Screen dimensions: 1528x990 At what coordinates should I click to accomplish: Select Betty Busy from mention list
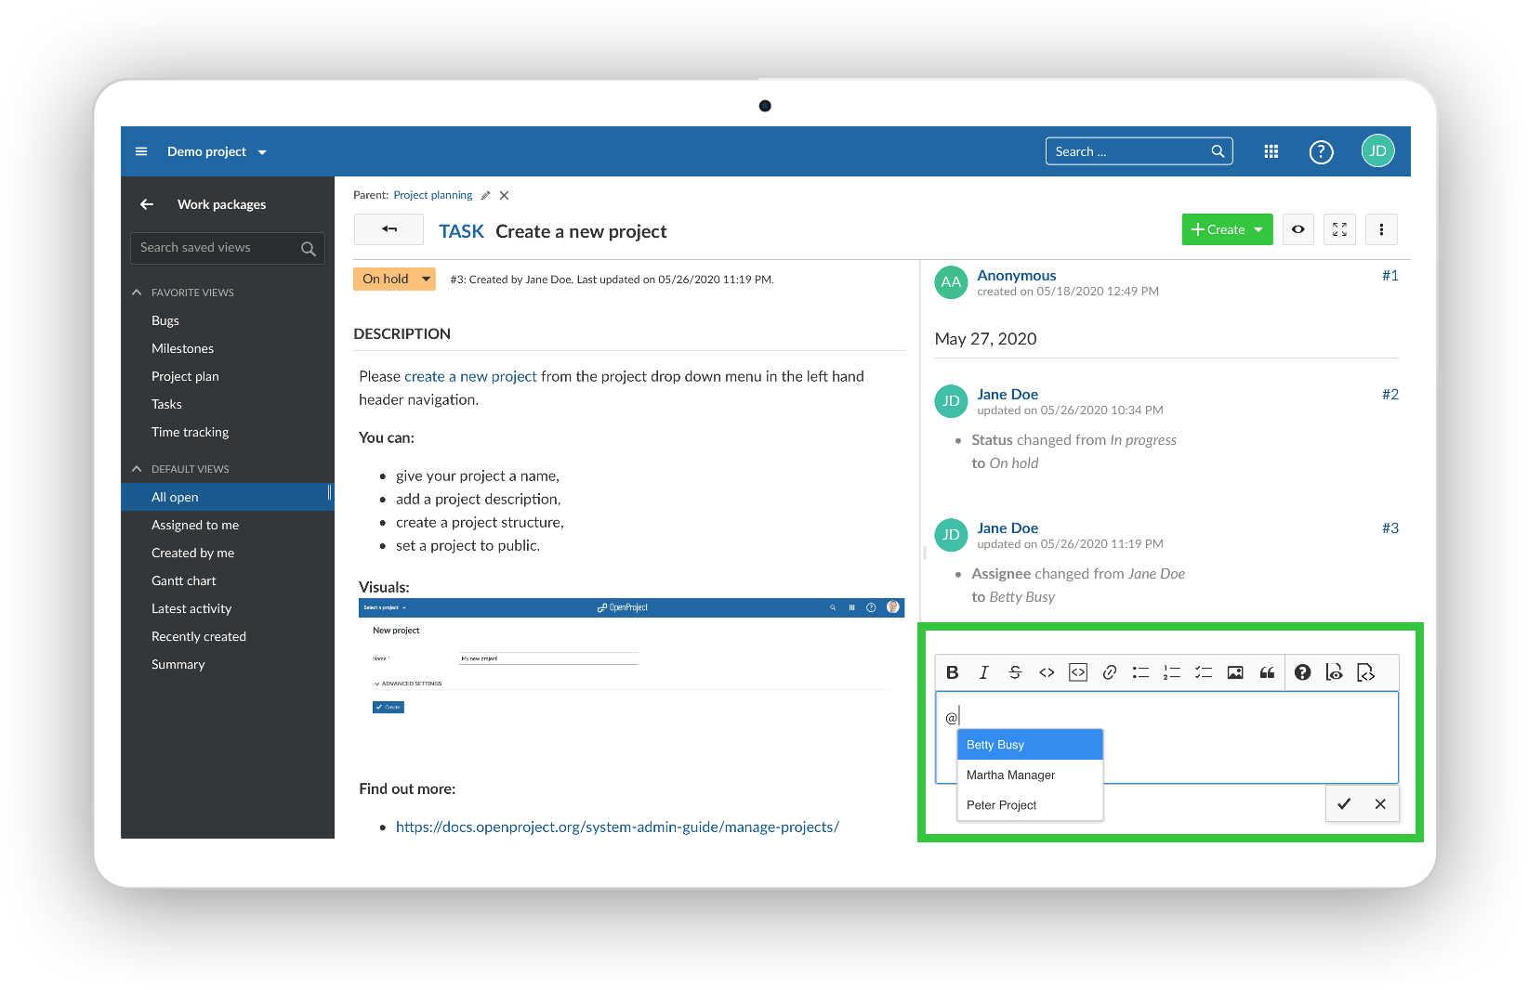point(1030,745)
